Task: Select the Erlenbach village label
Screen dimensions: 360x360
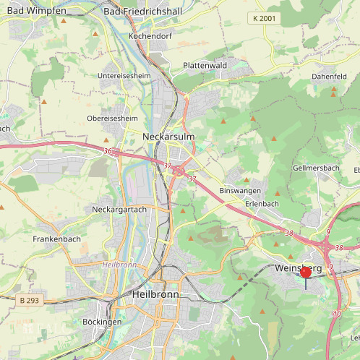Action: (x=262, y=204)
